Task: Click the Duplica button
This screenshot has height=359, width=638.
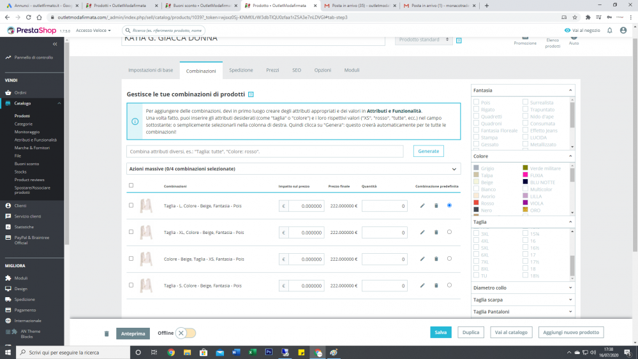Action: pyautogui.click(x=471, y=332)
